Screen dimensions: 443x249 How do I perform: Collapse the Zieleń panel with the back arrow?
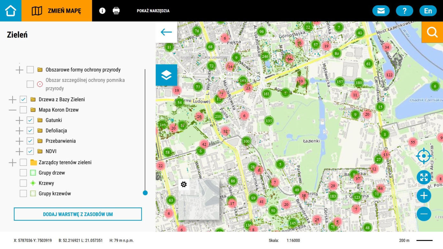tap(166, 32)
